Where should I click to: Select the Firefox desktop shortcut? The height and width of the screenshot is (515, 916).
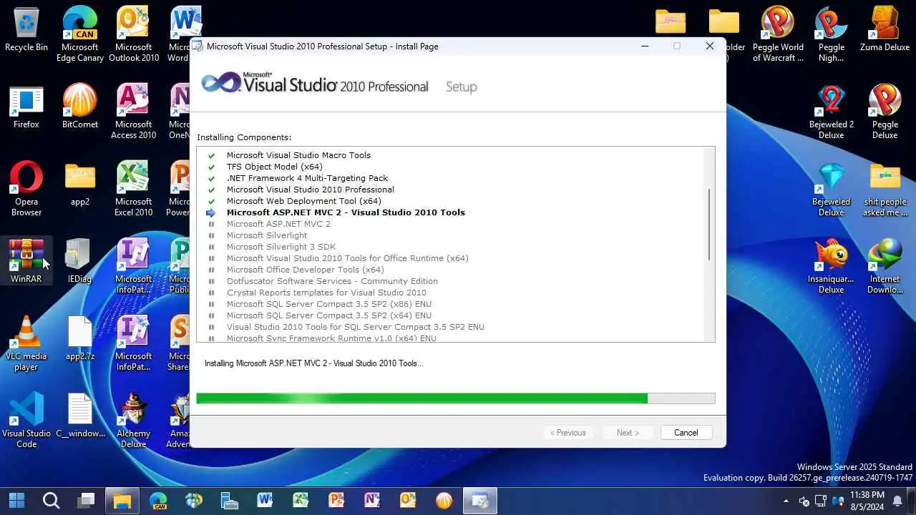(26, 107)
